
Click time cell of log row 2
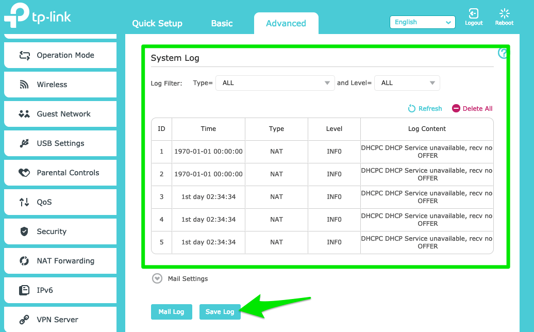208,174
